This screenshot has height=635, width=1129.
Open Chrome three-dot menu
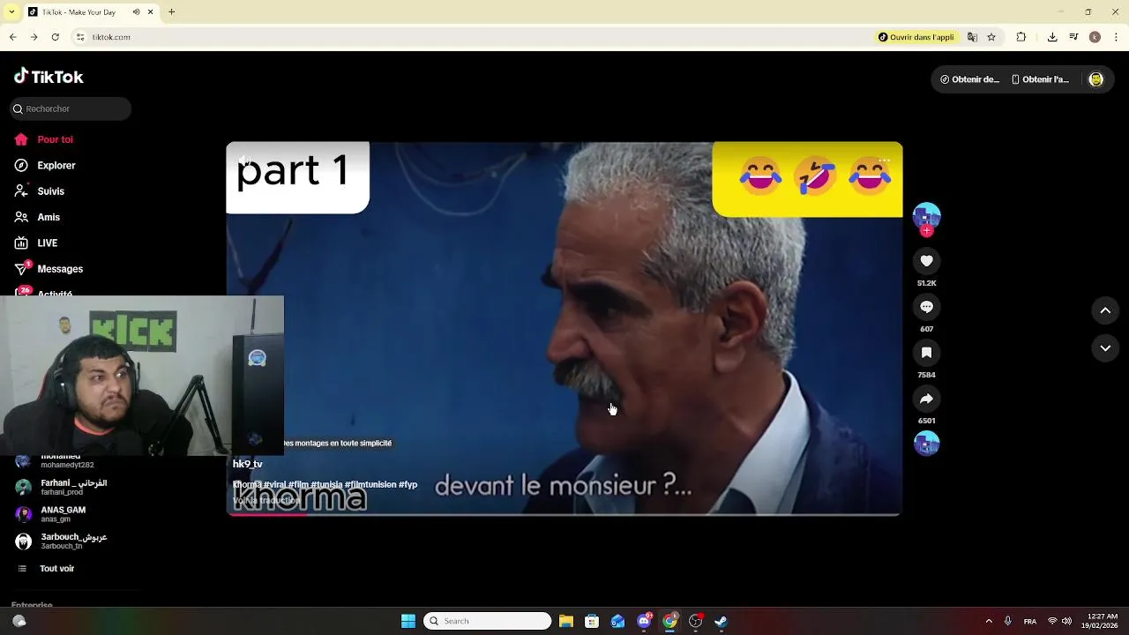coord(1117,37)
